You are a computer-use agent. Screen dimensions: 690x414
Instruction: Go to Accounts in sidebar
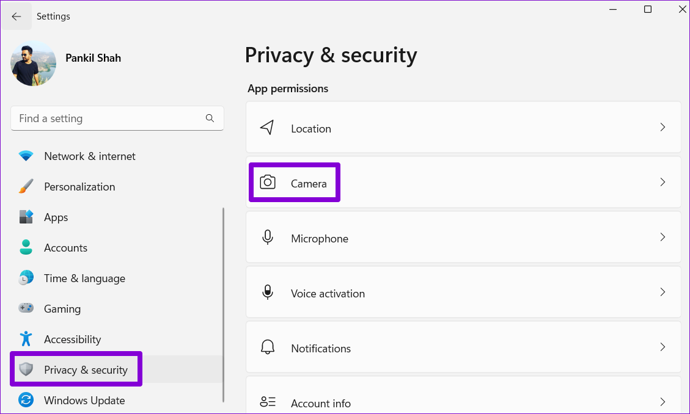(65, 248)
